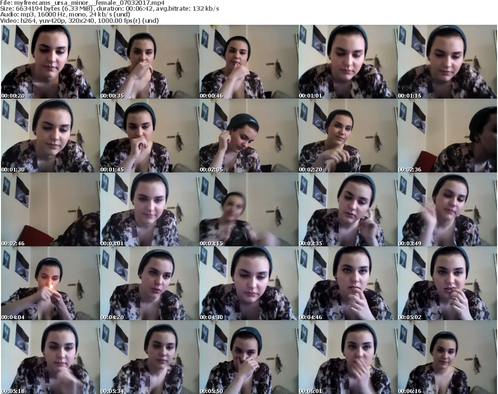Viewport: 498px width, 394px height.
Task: Select the thumbnail at 00:01:01
Action: coord(348,62)
